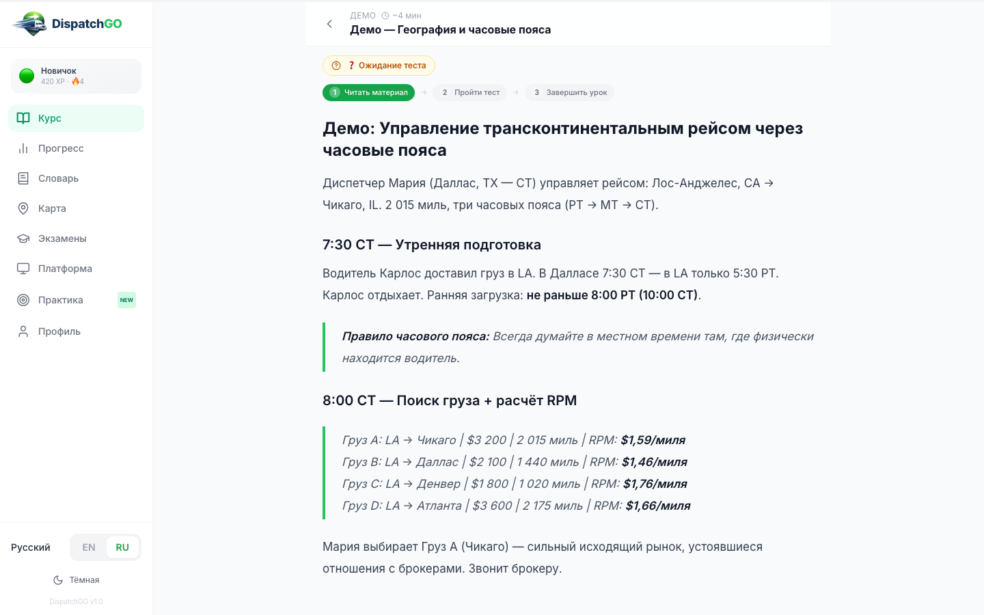Image resolution: width=984 pixels, height=615 pixels.
Task: Select step 1 Читать материал
Action: pos(368,92)
